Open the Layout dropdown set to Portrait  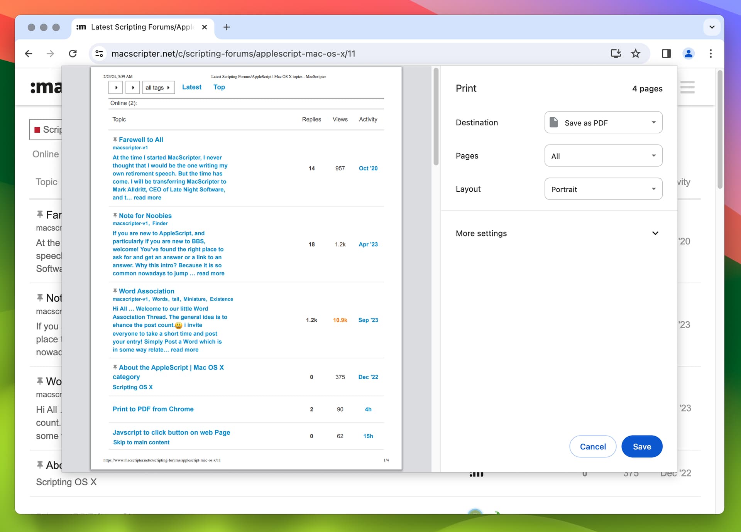603,189
